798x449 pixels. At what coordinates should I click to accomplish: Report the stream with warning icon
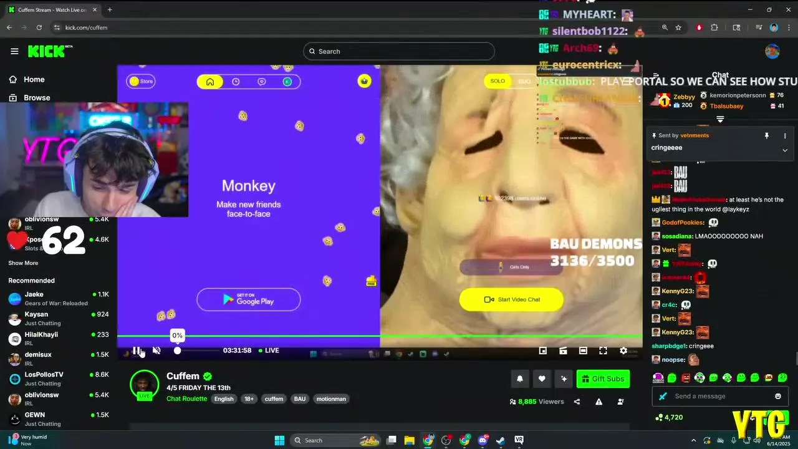pyautogui.click(x=598, y=402)
